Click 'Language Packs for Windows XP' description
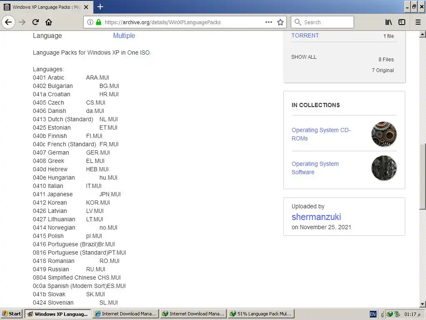426x320 pixels. [92, 52]
